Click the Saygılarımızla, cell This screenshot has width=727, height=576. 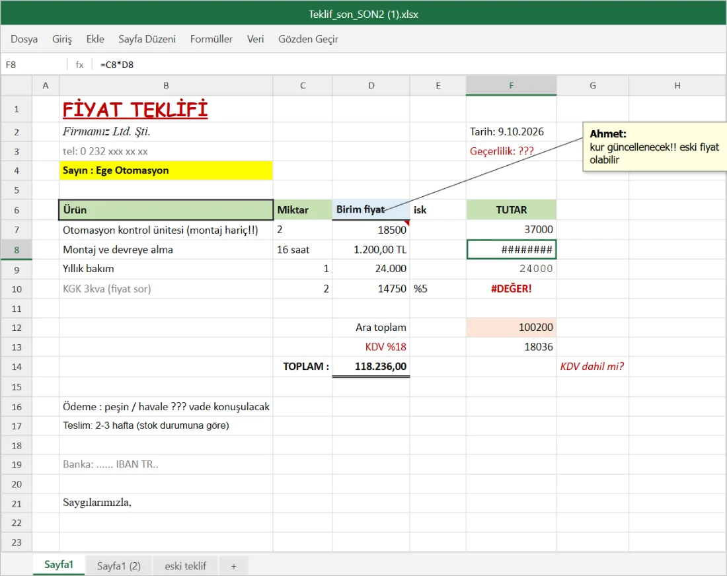click(166, 502)
